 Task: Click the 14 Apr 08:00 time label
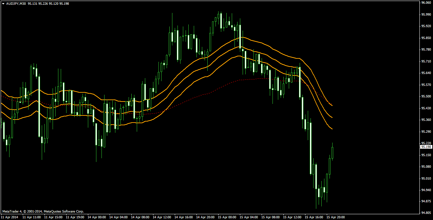click(x=140, y=217)
